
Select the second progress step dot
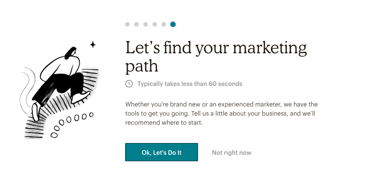(136, 24)
